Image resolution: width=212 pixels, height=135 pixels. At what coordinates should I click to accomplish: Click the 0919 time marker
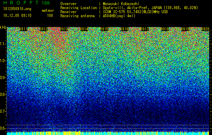point(185,29)
